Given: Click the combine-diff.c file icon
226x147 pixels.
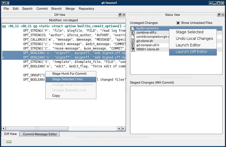Looking at the screenshot, I should [x=133, y=33].
